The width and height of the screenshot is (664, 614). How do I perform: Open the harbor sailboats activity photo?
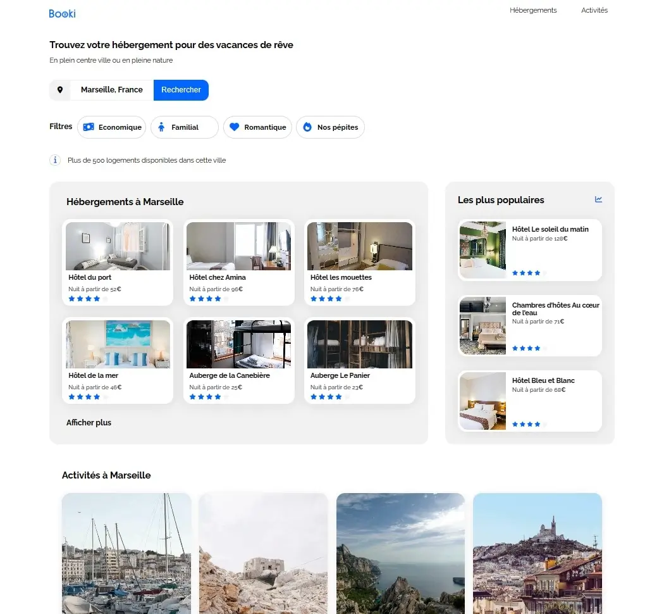(x=126, y=553)
